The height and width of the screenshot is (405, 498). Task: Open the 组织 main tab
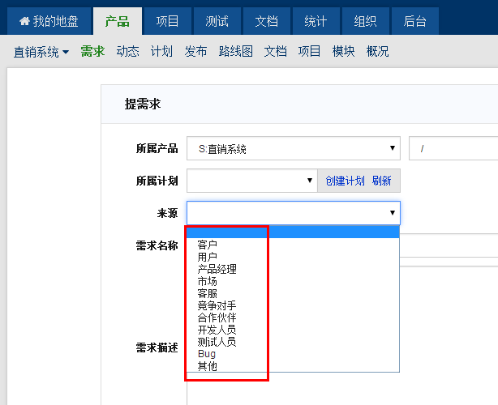pos(366,21)
